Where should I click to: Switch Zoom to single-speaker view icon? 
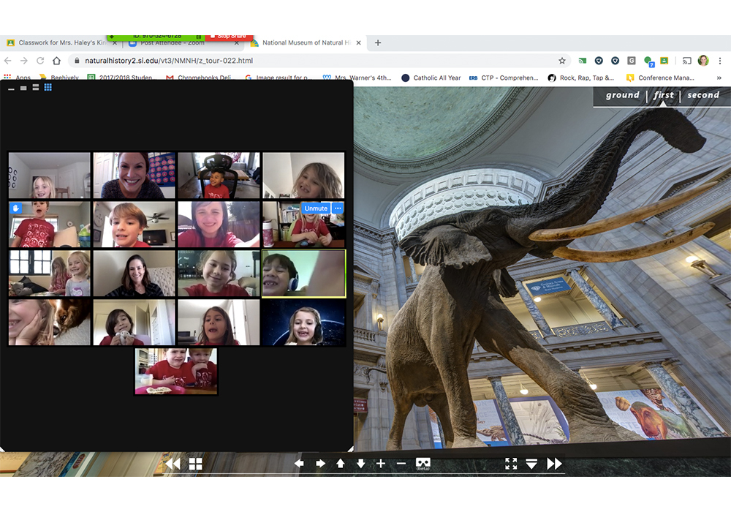point(23,88)
